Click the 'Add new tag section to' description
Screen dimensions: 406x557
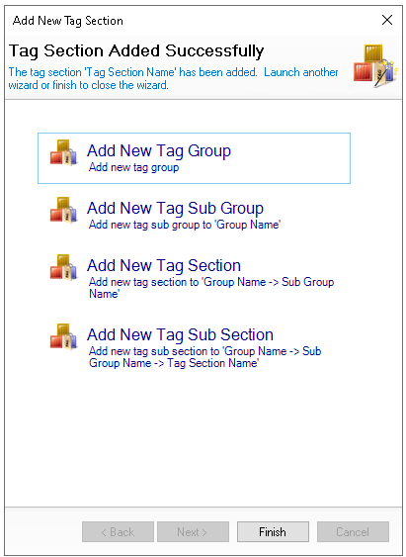211,288
